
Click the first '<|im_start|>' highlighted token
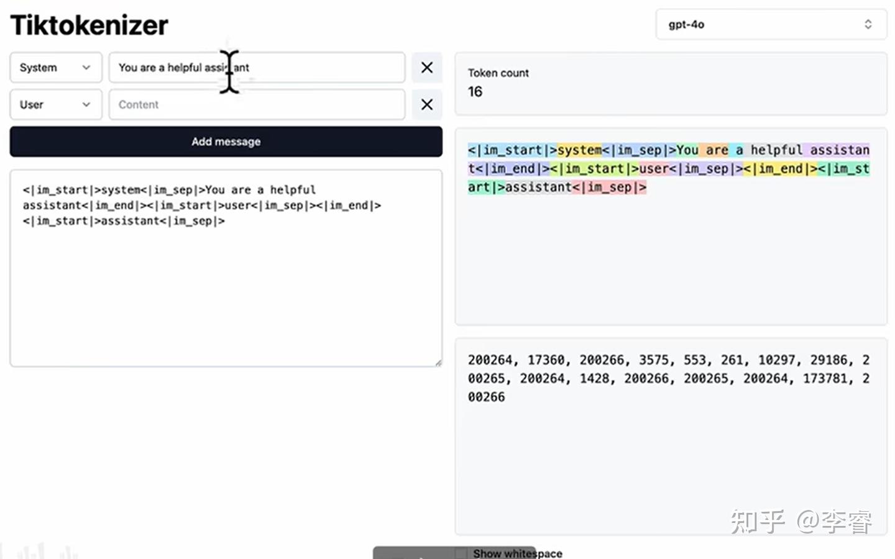coord(513,150)
